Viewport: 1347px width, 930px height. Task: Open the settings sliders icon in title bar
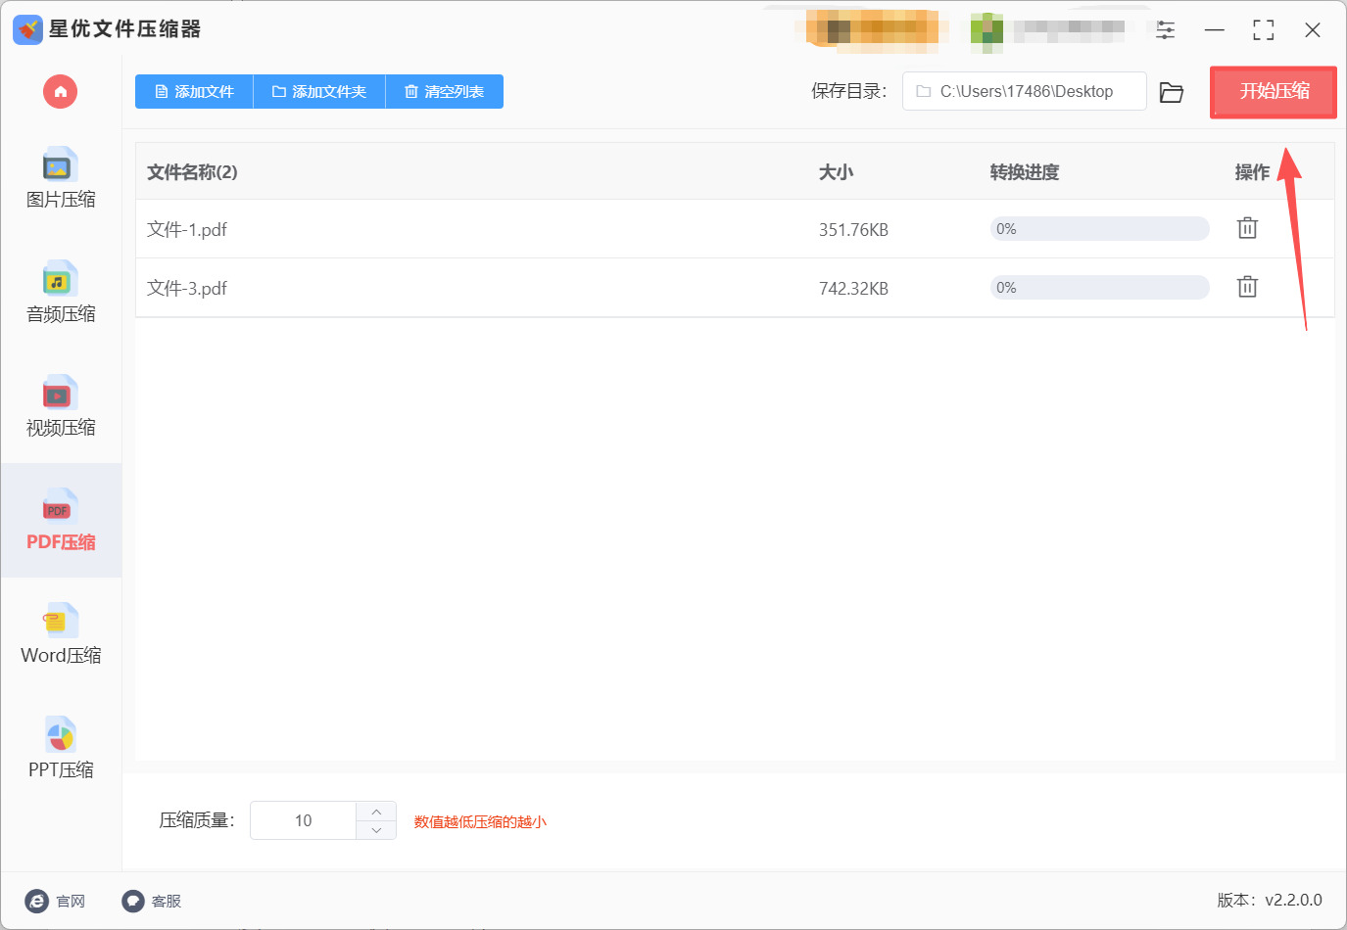1166,30
